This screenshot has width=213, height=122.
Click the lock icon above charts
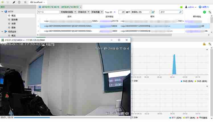click(204, 44)
